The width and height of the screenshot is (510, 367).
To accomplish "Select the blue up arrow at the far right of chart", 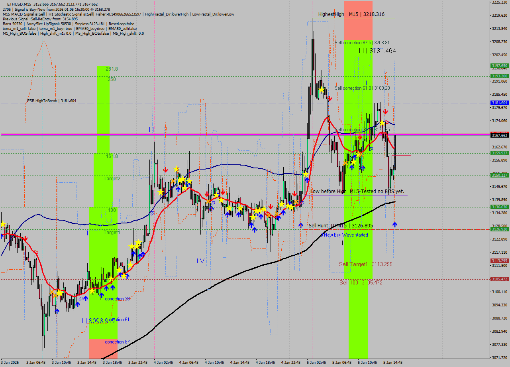I will click(x=394, y=225).
